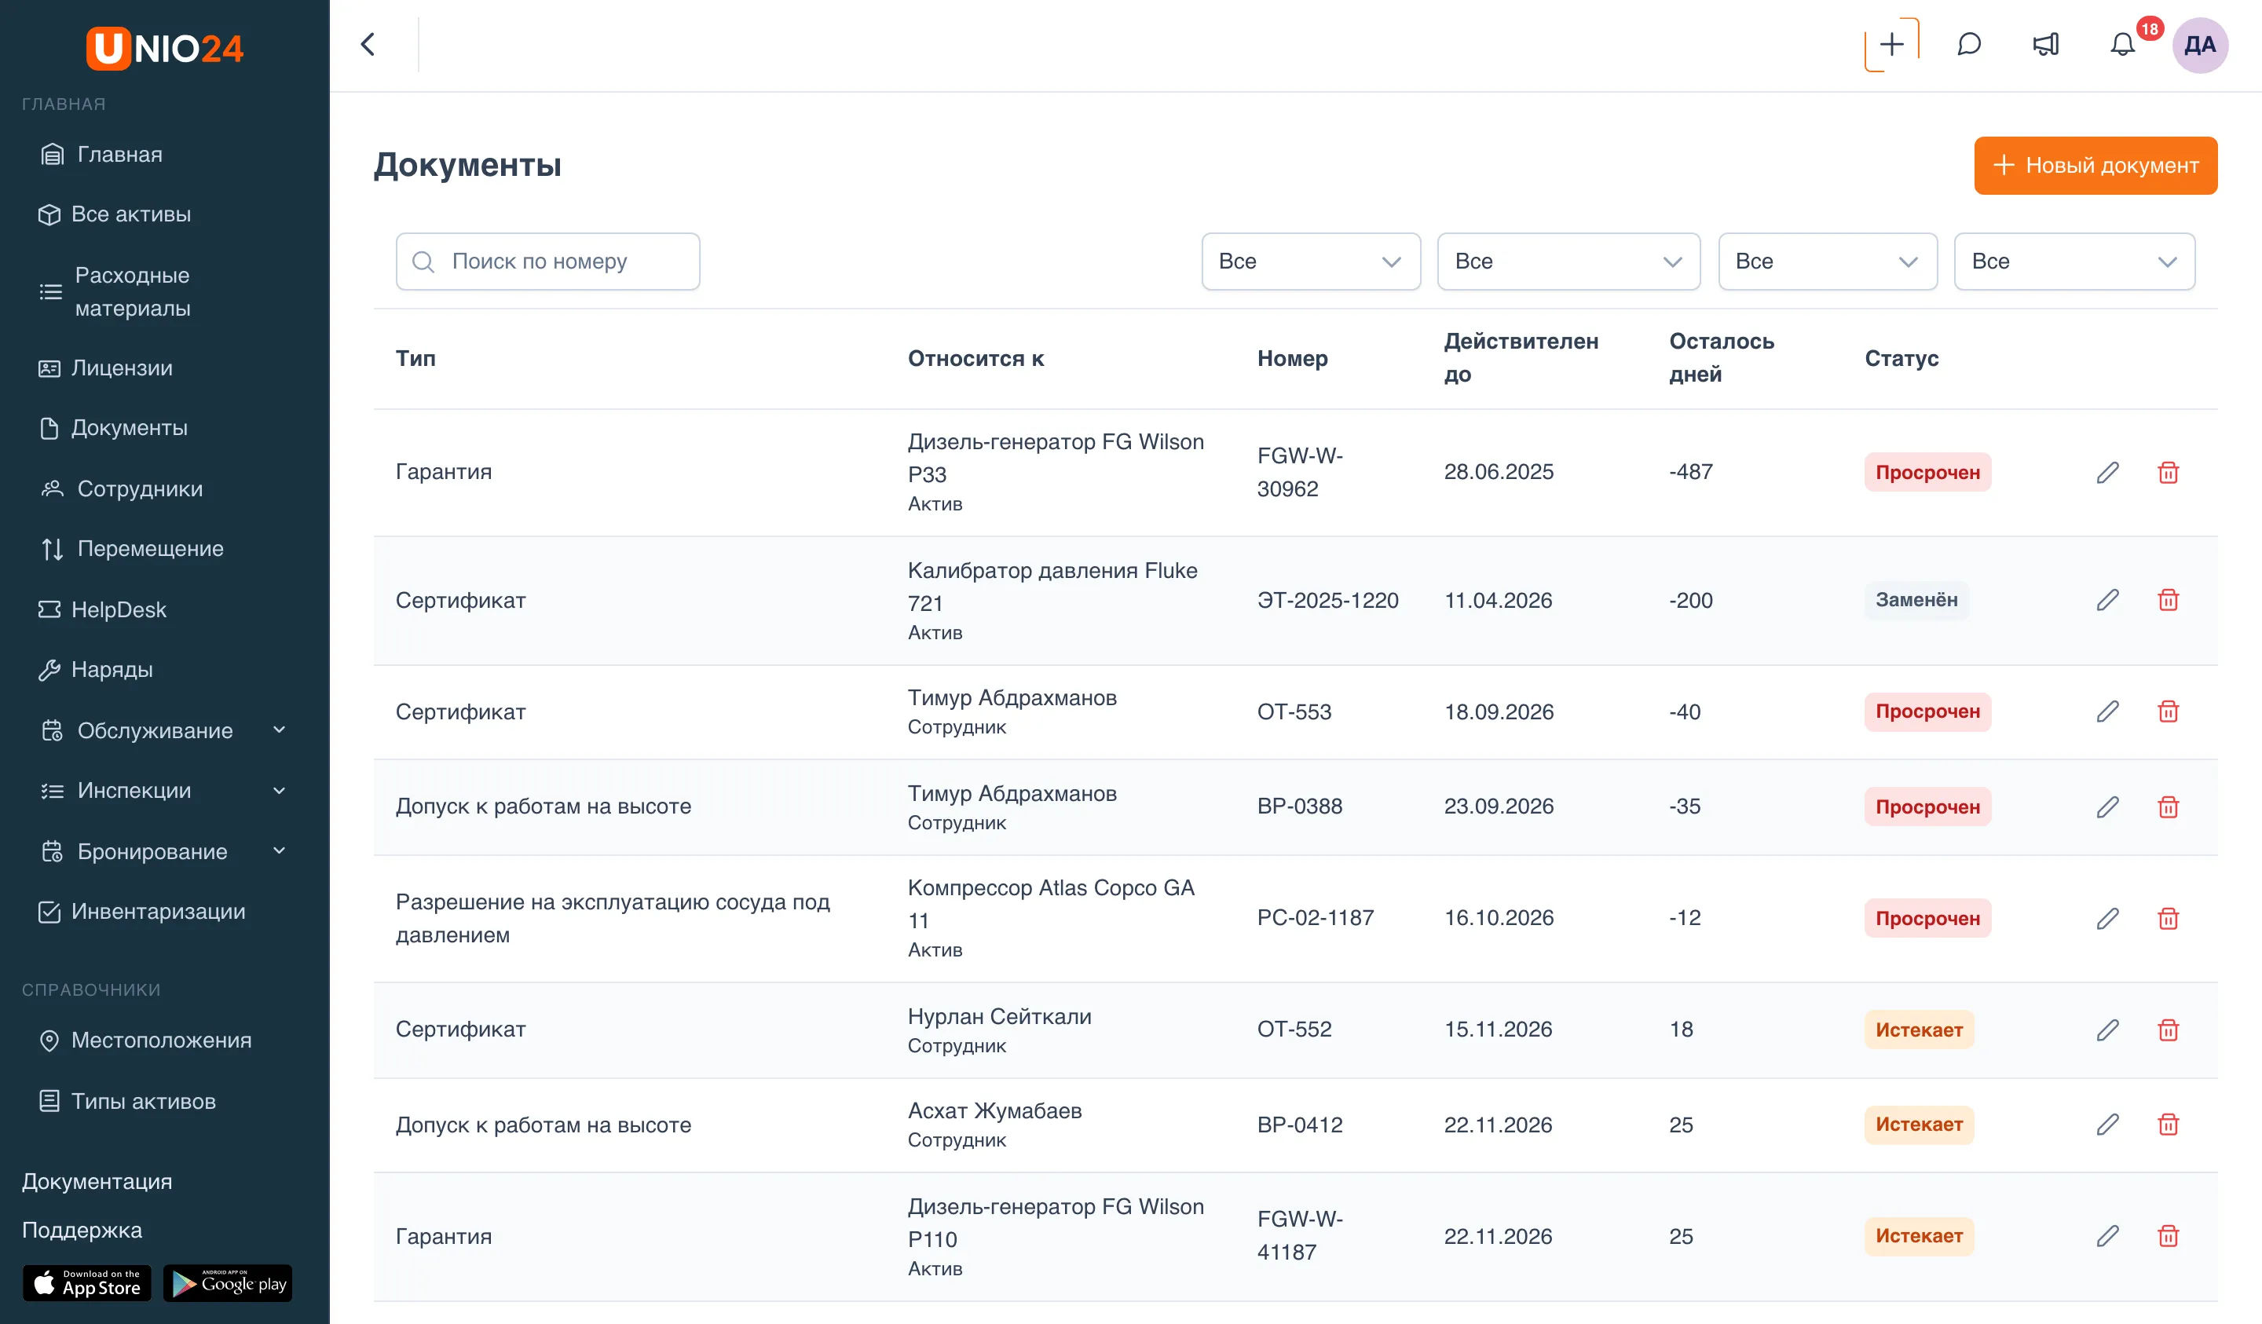
Task: Open the first Все filter dropdown
Action: [x=1311, y=262]
